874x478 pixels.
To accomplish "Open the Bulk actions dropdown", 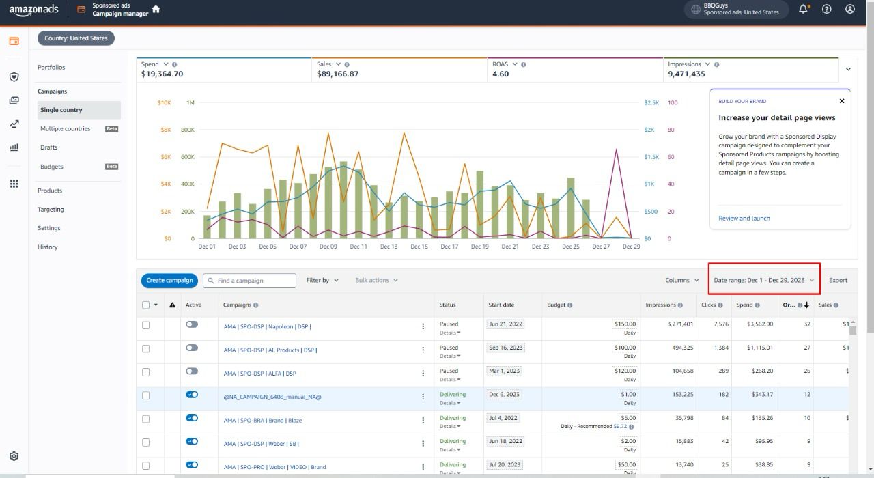I will pyautogui.click(x=376, y=280).
